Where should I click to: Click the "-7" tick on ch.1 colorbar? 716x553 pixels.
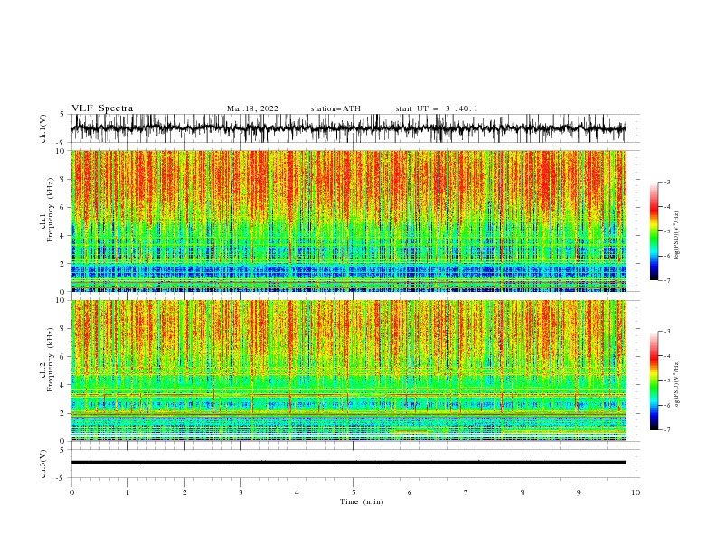(667, 280)
